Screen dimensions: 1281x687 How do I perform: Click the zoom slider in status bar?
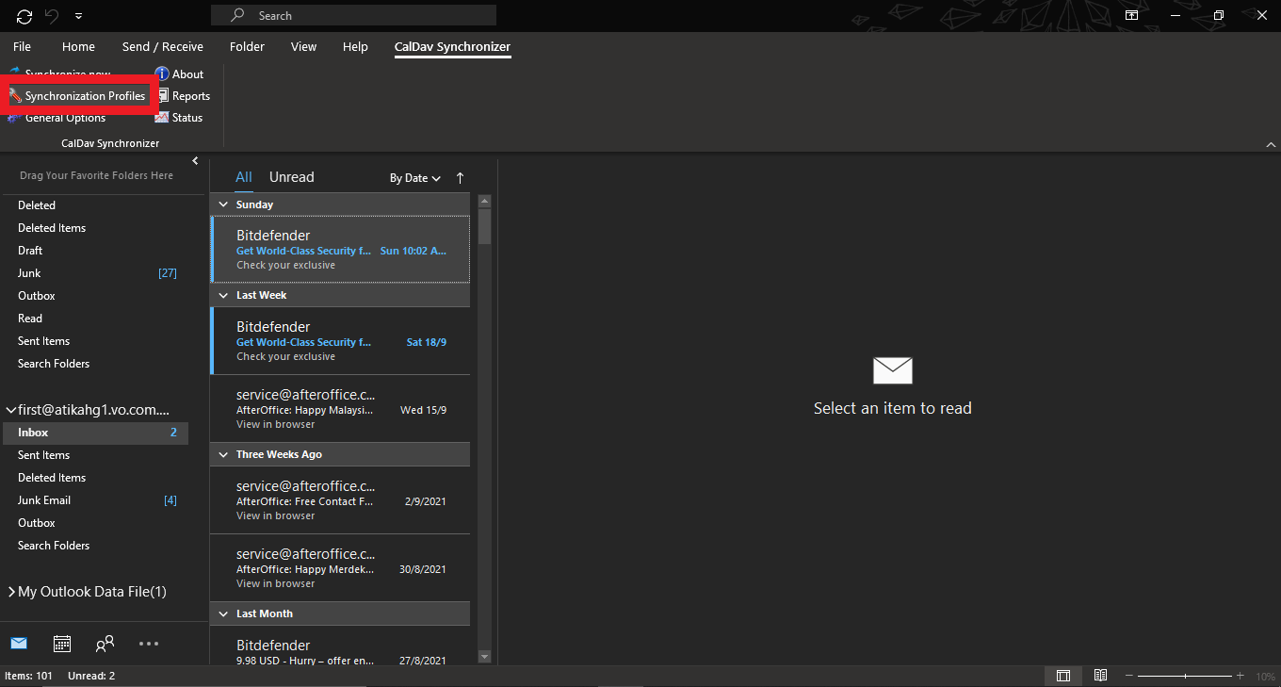[1185, 676]
